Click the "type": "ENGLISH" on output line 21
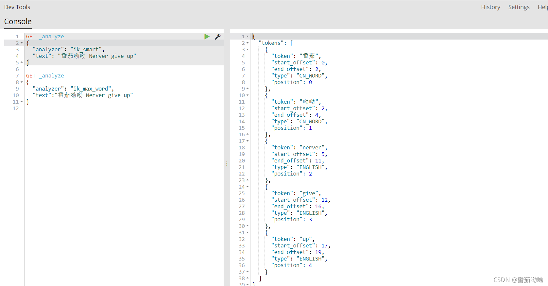The height and width of the screenshot is (286, 548). point(299,167)
